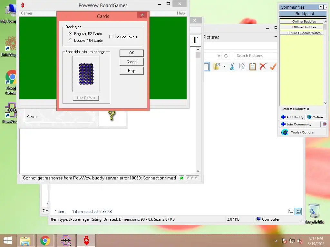This screenshot has width=330, height=247.
Task: Click the buddy list scroll up arrow
Action: [325, 22]
